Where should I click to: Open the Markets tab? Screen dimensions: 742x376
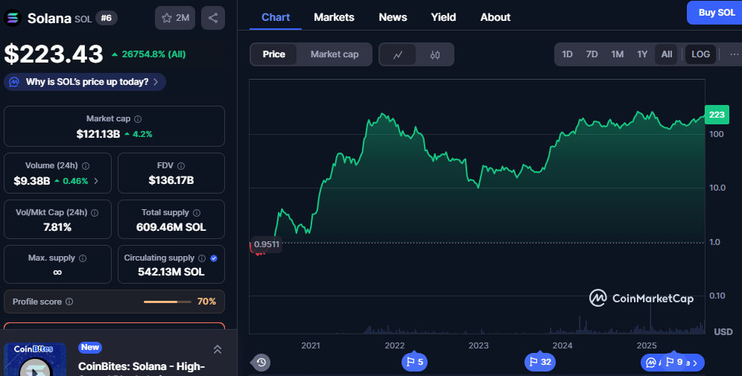click(x=334, y=17)
